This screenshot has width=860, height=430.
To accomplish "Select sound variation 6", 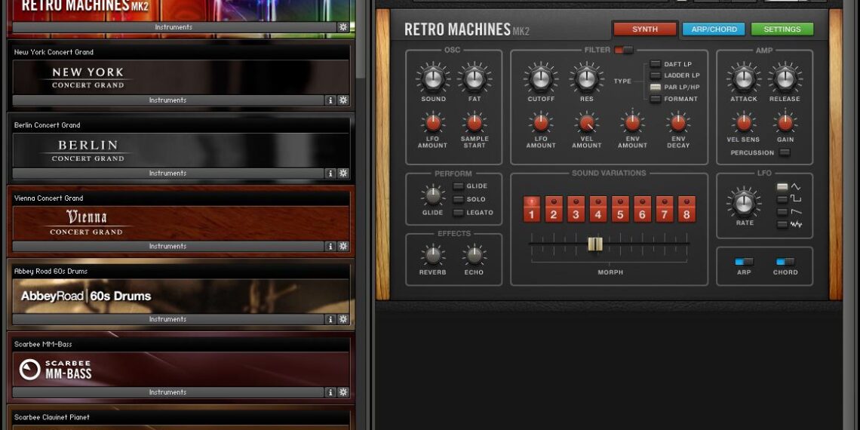I will (642, 209).
